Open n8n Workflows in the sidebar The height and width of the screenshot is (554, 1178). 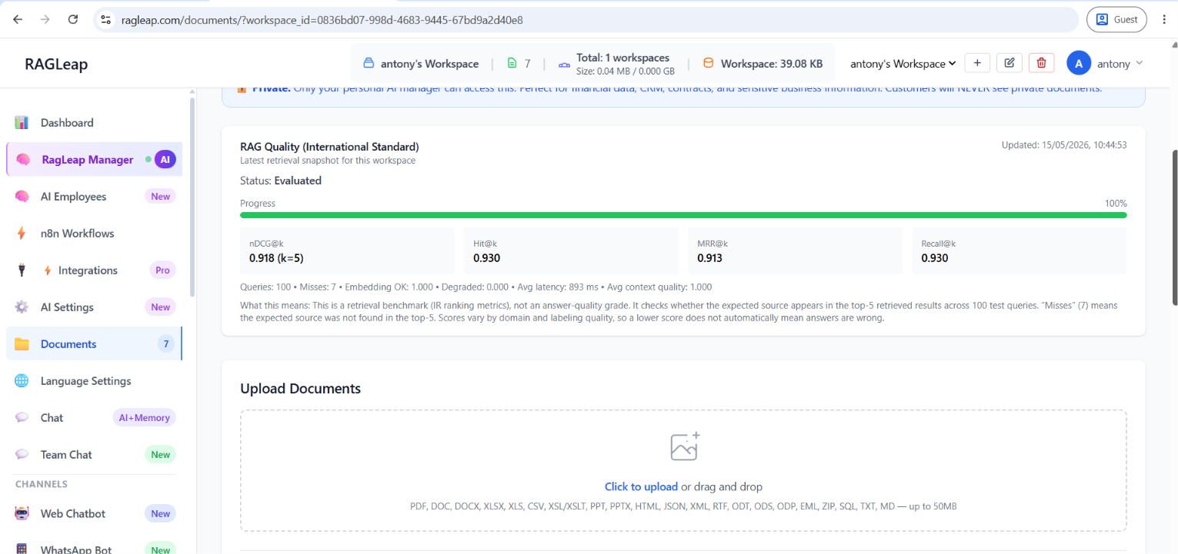tap(94, 234)
